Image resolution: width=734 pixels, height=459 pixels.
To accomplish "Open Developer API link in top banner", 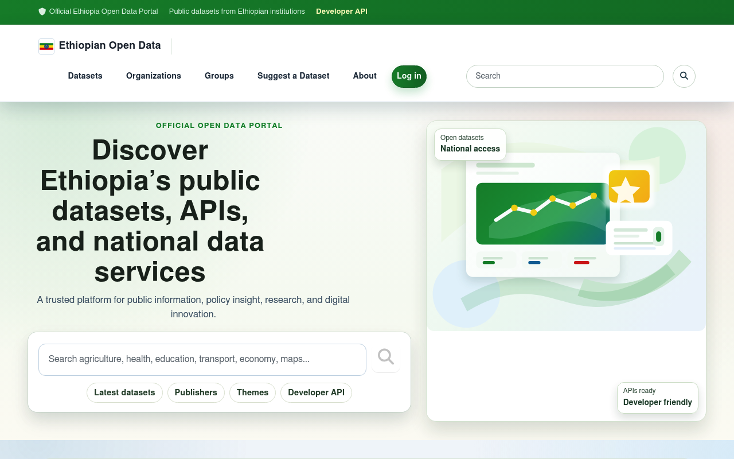I will pyautogui.click(x=342, y=11).
